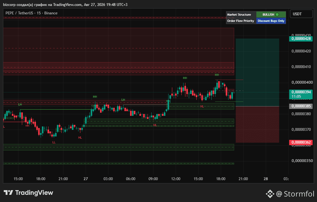Click the entry price label 0,00000385
This screenshot has height=202, width=317.
pyautogui.click(x=301, y=106)
